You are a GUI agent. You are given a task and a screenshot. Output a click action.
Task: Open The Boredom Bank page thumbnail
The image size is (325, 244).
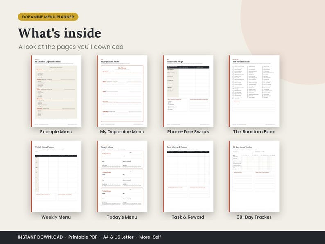tap(254, 91)
